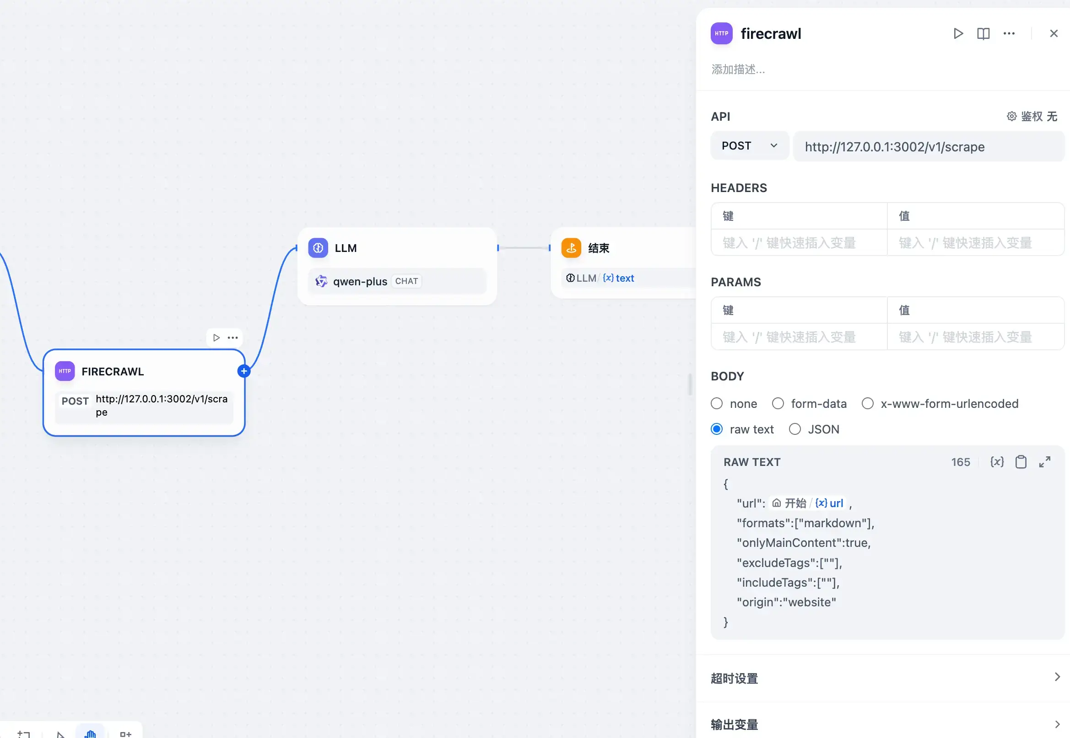Click the "onlyMainContent":true line in raw text

(x=804, y=543)
